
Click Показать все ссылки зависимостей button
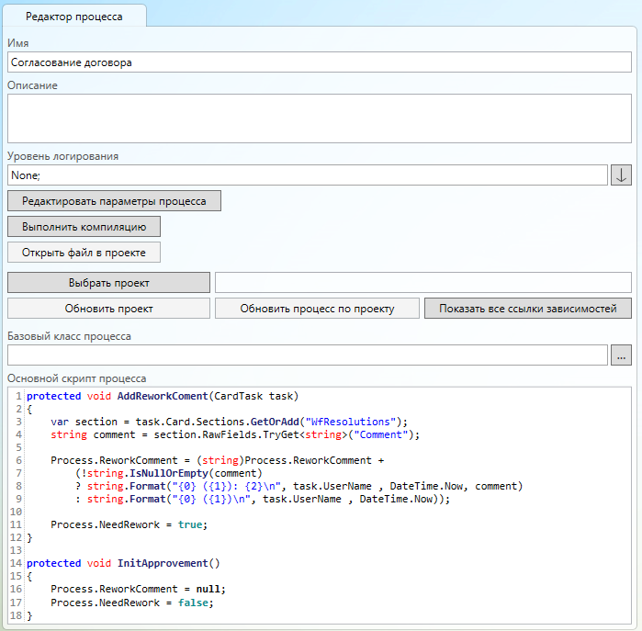pos(527,309)
